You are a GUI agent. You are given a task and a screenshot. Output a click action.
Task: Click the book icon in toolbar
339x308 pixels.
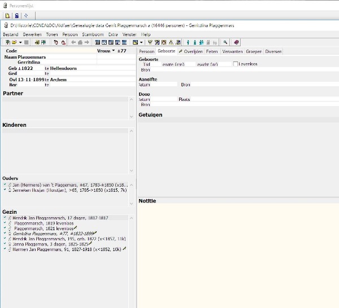pos(236,42)
